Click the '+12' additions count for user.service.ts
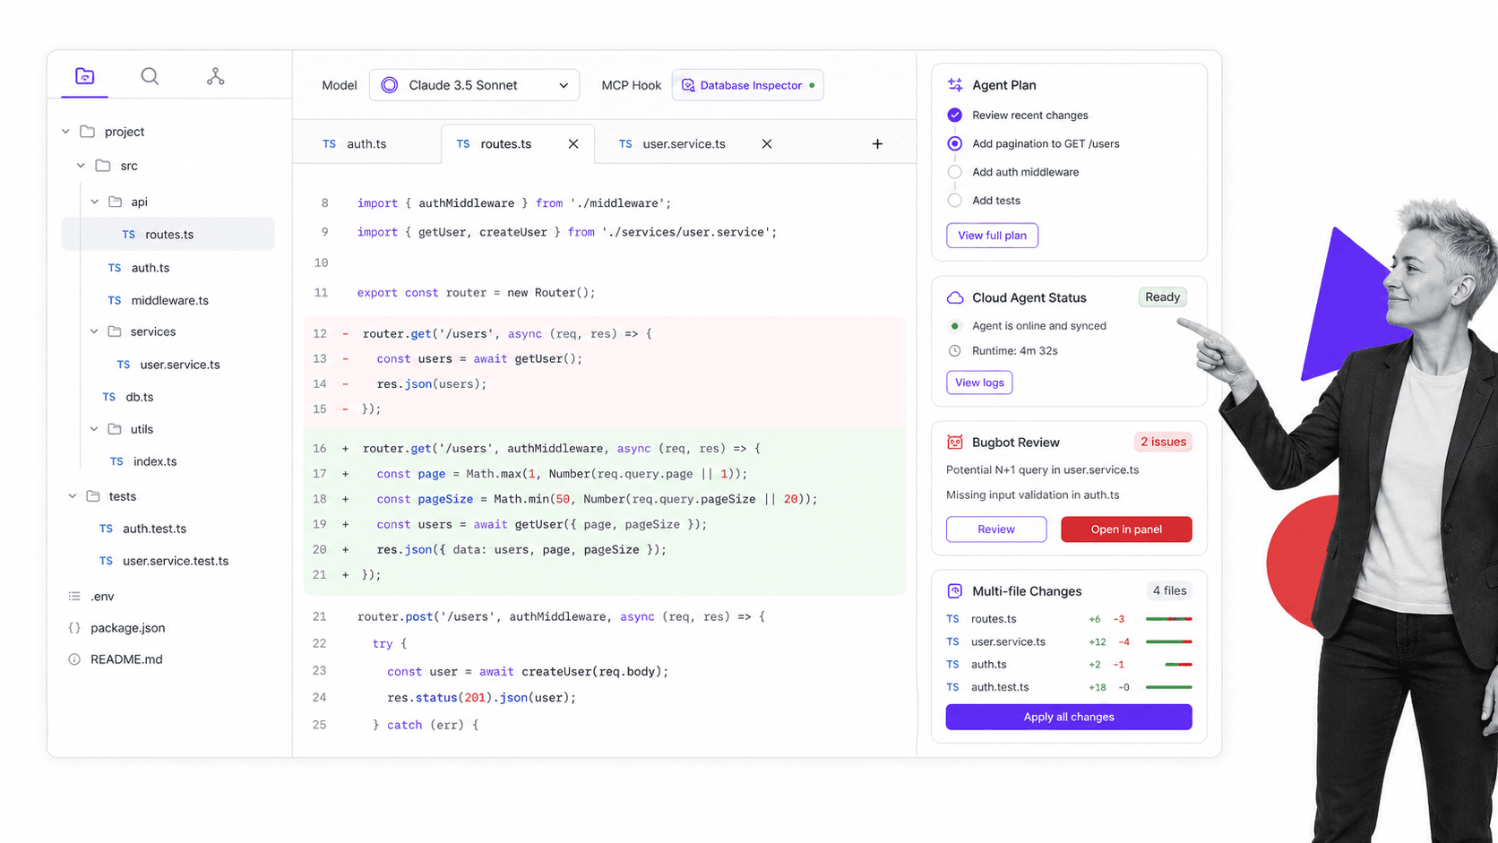 coord(1097,642)
